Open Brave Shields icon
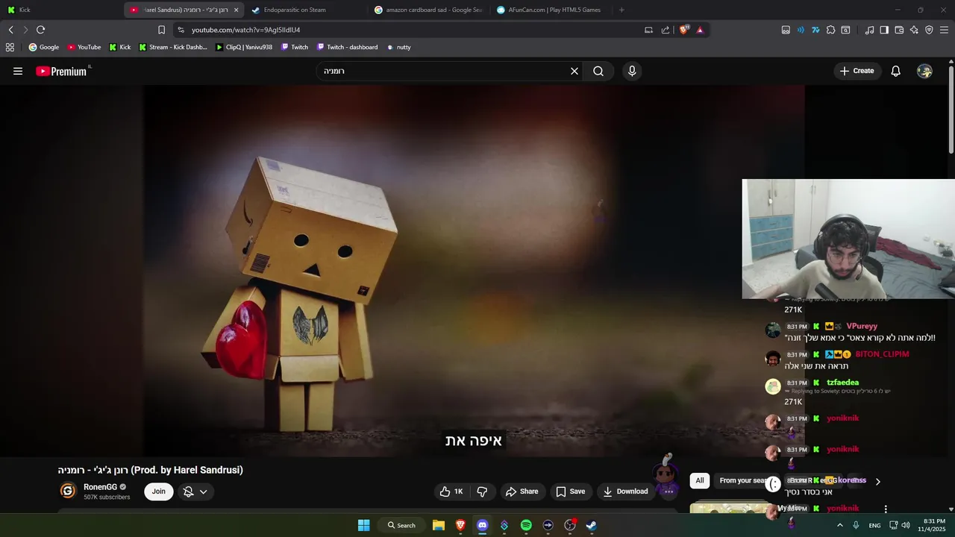955x537 pixels. [x=684, y=30]
